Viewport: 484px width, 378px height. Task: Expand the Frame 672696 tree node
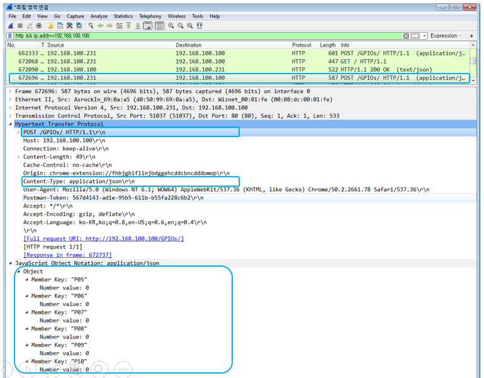tap(11, 91)
